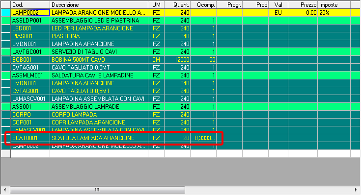This screenshot has width=361, height=195.
Task: Select the SCATOLA LAMPADA ARANCIONE description cell
Action: pos(99,138)
